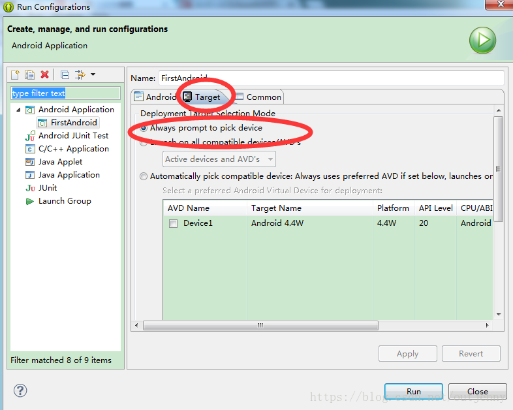513x410 pixels.
Task: Click the filter configurations icon
Action: [80, 74]
